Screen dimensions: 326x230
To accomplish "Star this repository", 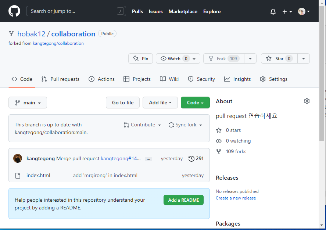I will [279, 58].
